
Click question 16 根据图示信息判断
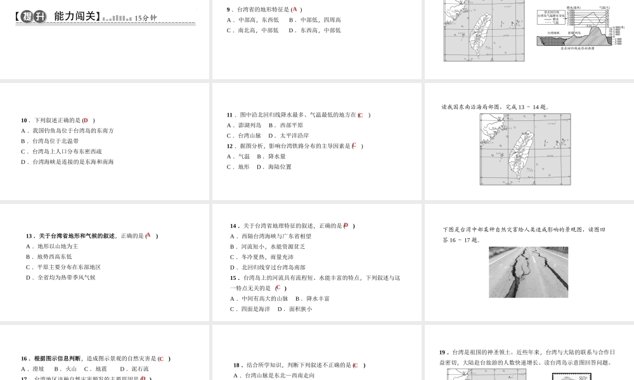pyautogui.click(x=96, y=358)
